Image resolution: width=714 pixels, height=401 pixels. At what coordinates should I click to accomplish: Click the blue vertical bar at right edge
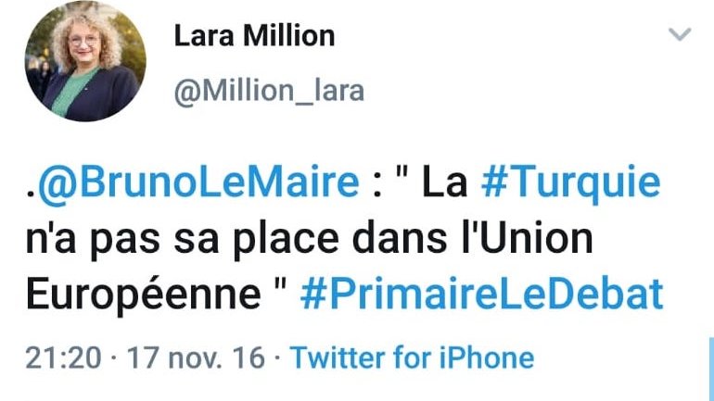[x=710, y=369]
